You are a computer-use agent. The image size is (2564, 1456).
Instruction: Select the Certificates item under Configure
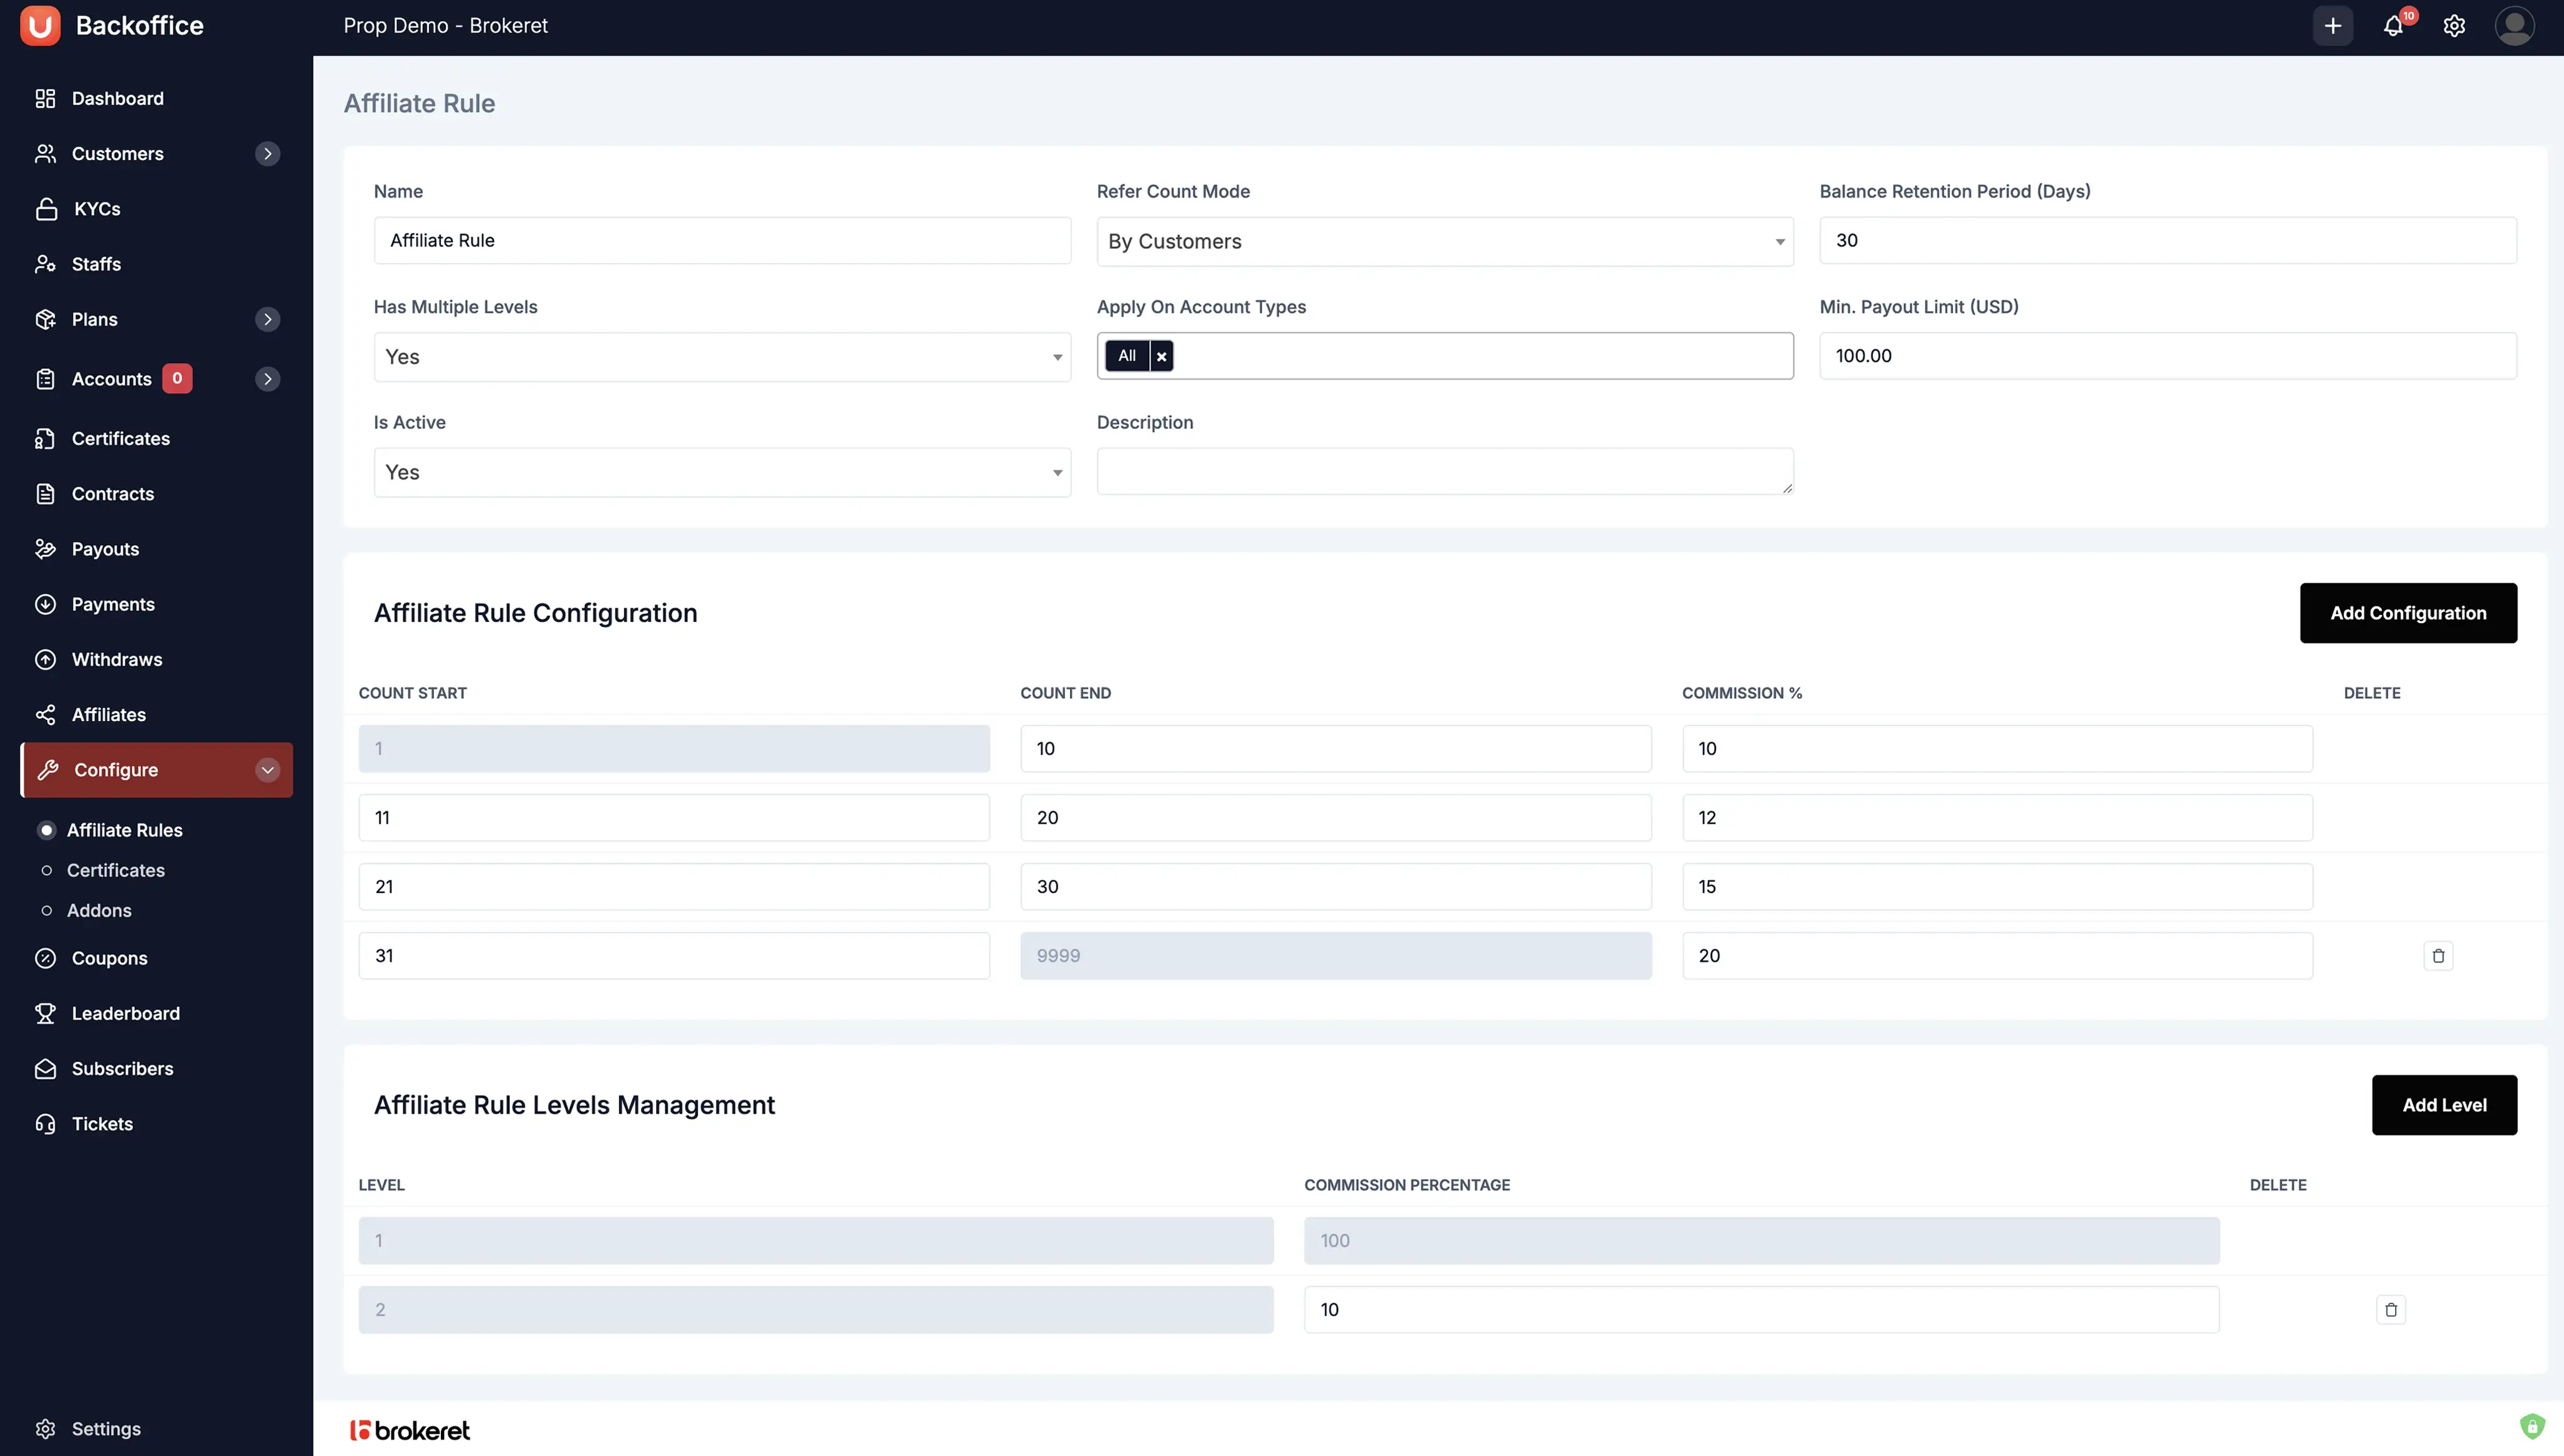click(x=116, y=870)
